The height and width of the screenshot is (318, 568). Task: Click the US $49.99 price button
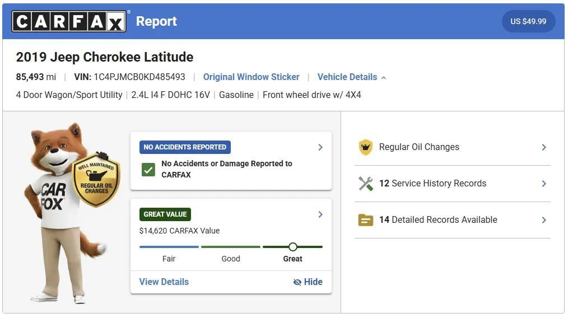point(528,21)
